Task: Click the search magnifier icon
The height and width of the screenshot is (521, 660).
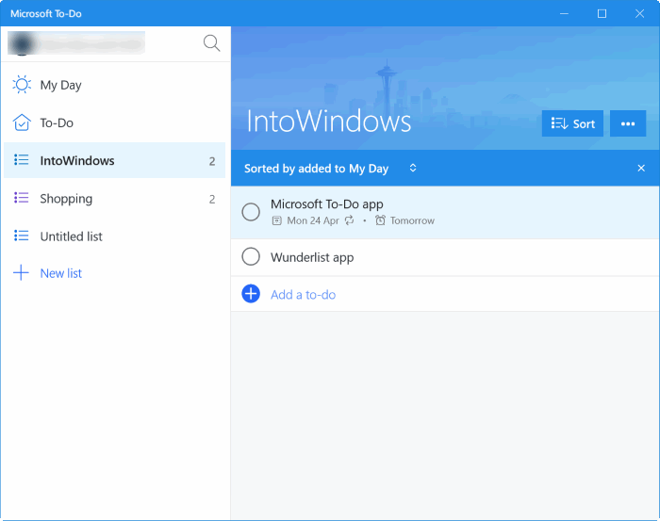Action: [x=211, y=43]
